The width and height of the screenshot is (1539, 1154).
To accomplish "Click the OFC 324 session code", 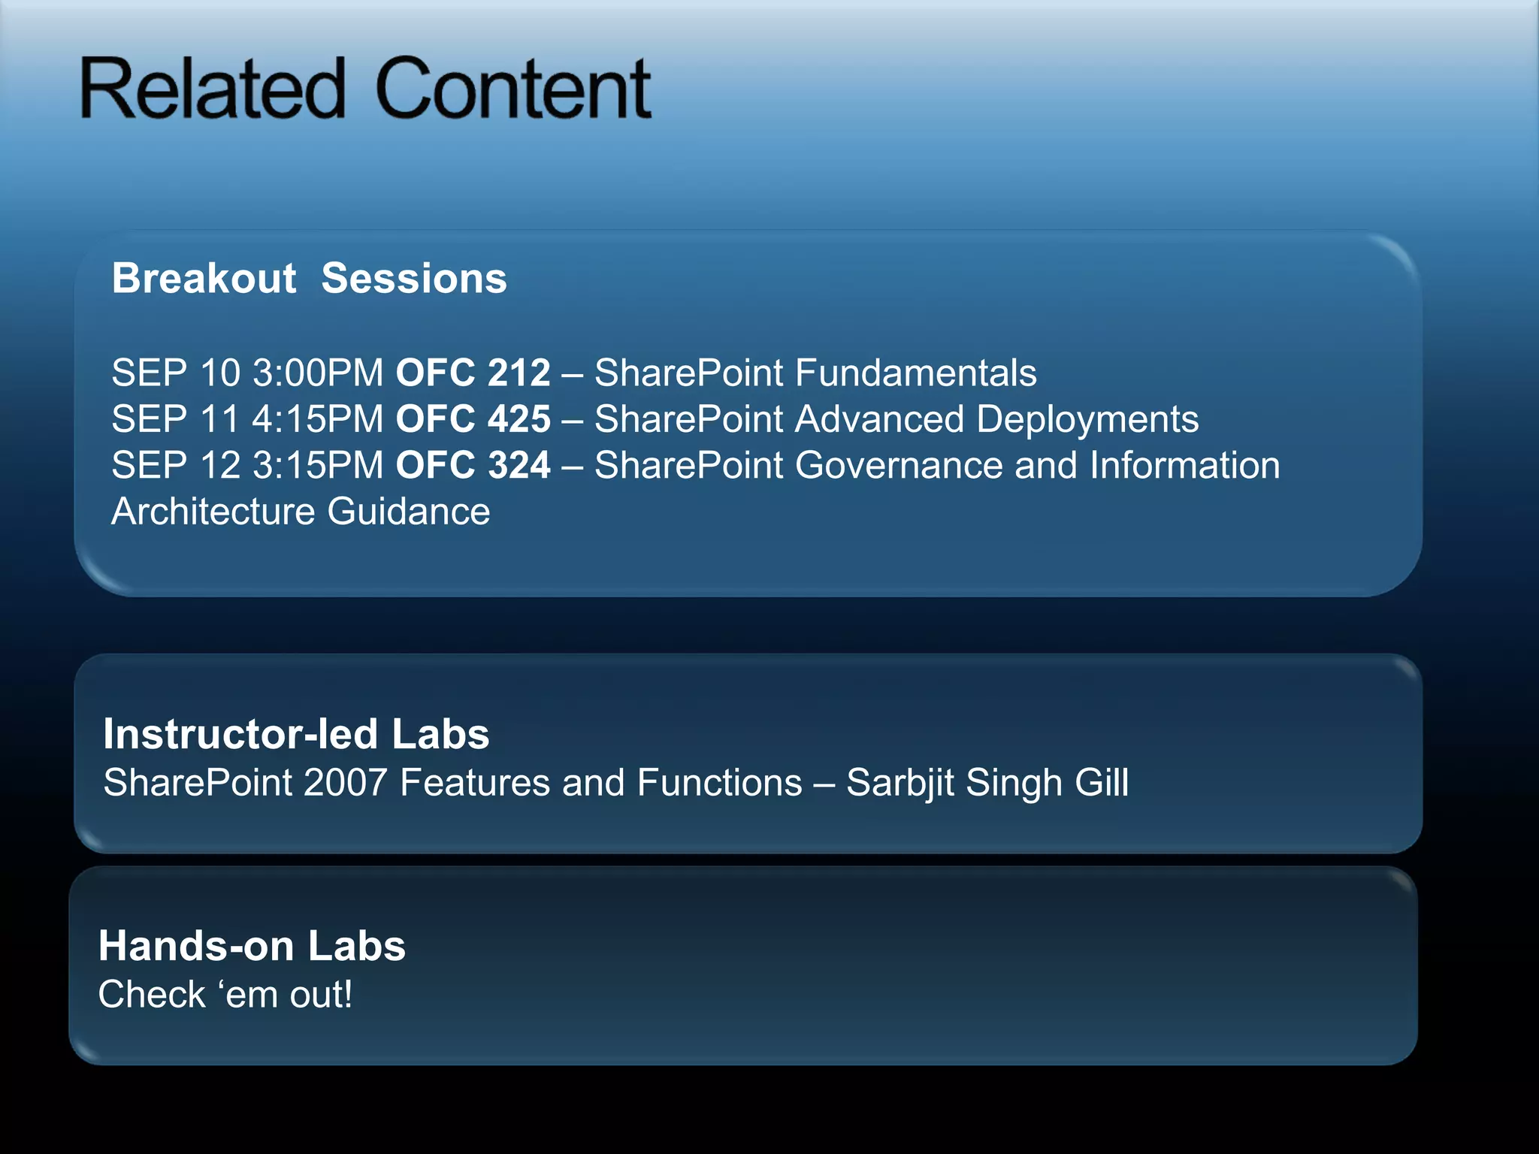I will coord(473,466).
